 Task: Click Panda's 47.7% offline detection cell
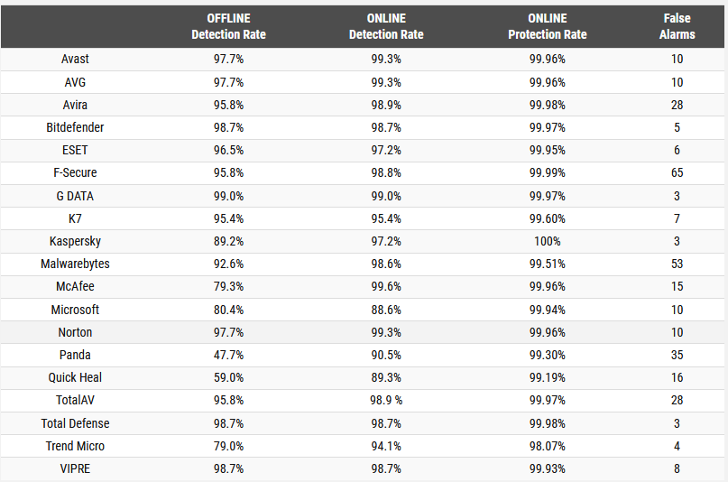[228, 355]
